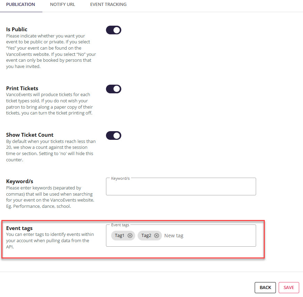303x297 pixels.
Task: Click the Keyword/s heading
Action: tap(20, 181)
